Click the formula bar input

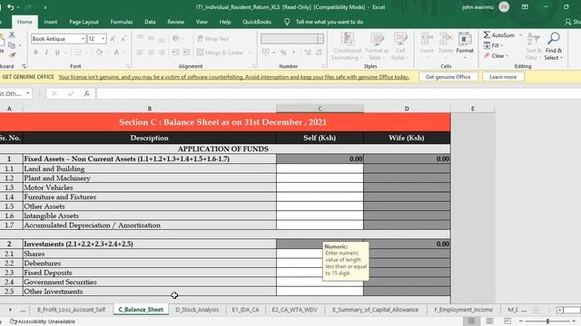tap(338, 93)
